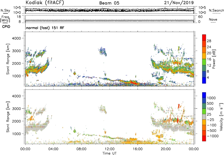Click the frequency trace in Freq. panel
Screen dimensions: 224x155
(x=109, y=21)
